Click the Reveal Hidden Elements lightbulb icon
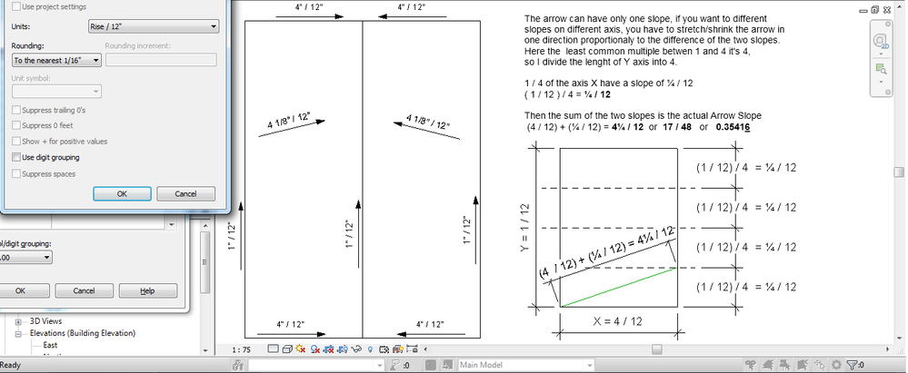908x373 pixels. point(371,348)
